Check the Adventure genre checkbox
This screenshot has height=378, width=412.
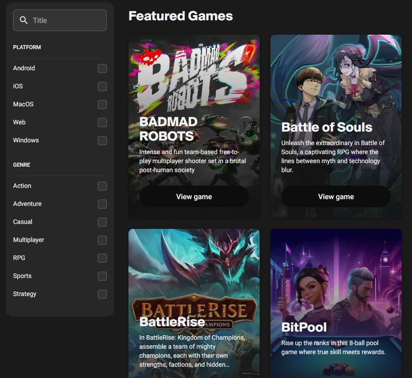pyautogui.click(x=102, y=204)
